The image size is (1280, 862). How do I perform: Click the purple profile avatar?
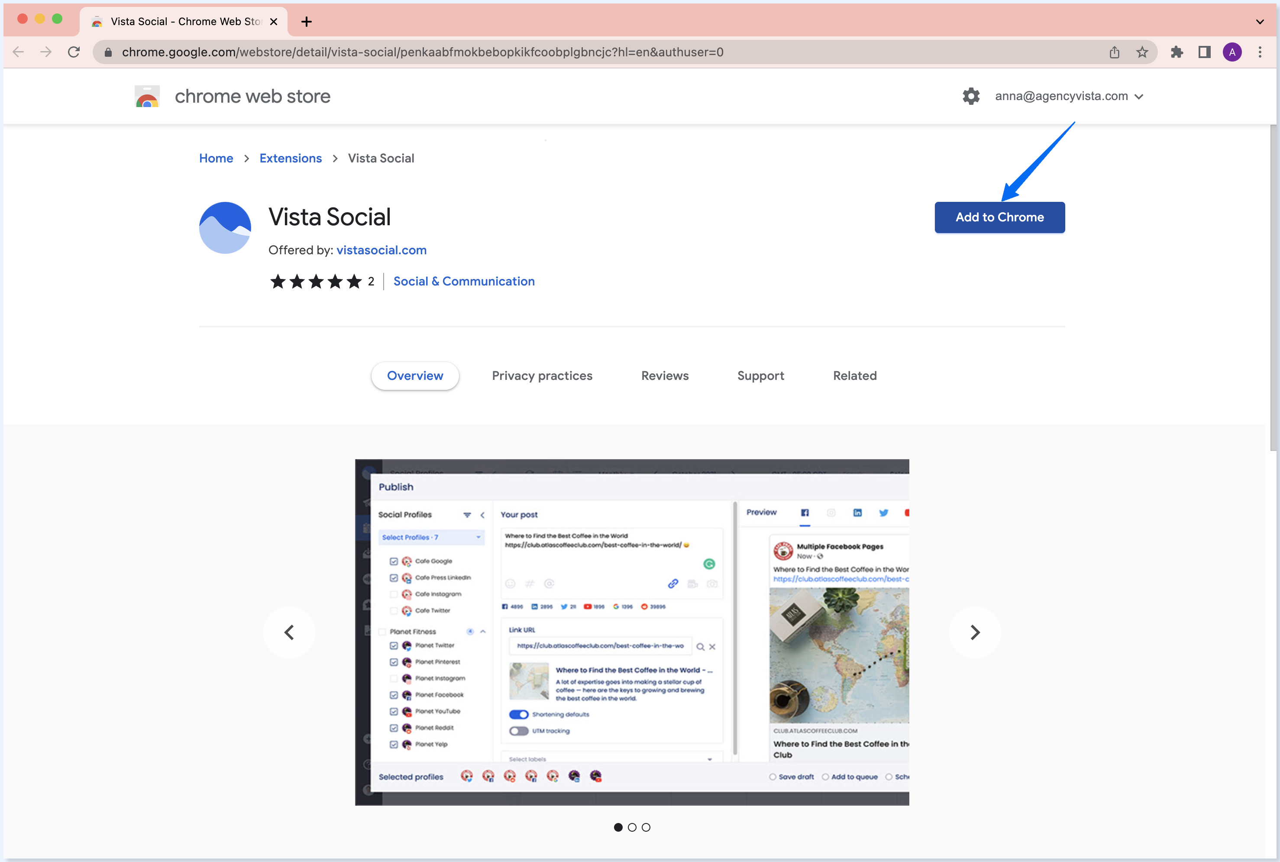[1232, 52]
